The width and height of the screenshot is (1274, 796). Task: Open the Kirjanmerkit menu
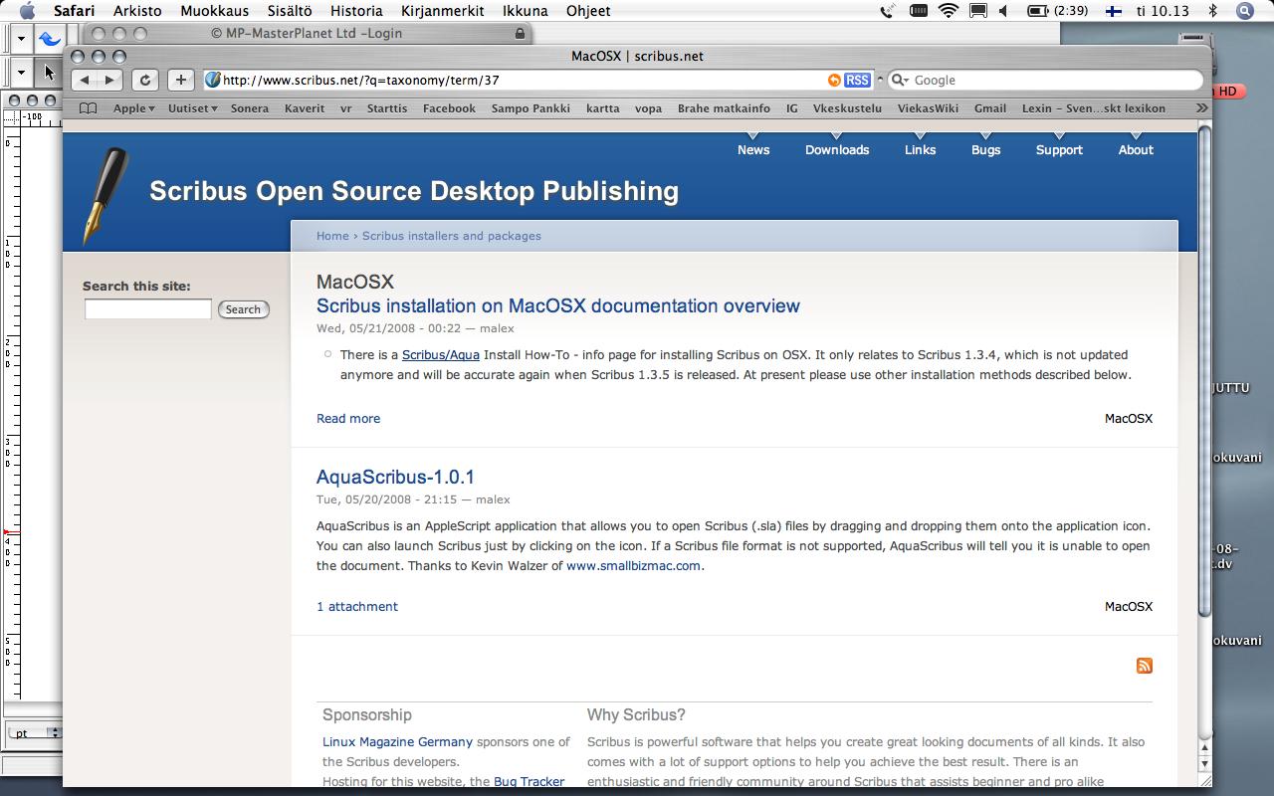tap(443, 11)
